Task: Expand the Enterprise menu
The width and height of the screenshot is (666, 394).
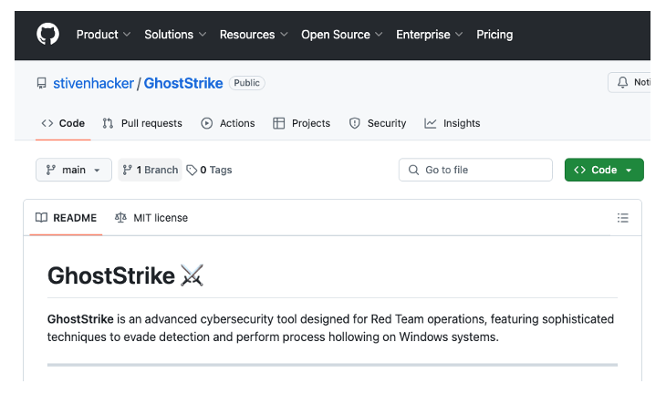Action: click(429, 35)
